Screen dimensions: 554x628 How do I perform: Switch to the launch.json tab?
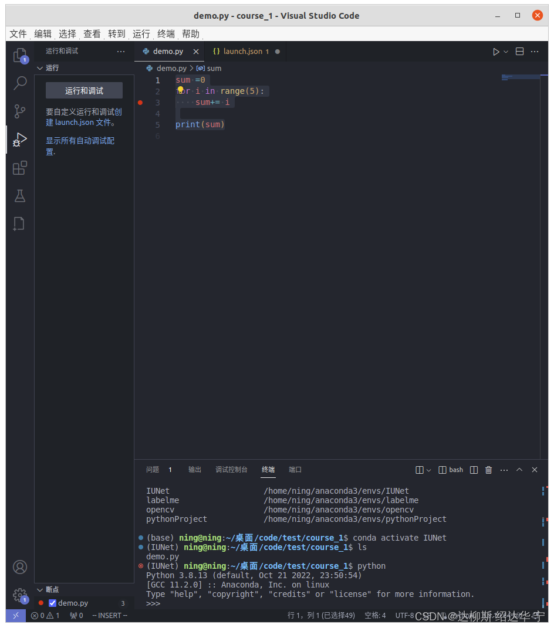click(242, 51)
